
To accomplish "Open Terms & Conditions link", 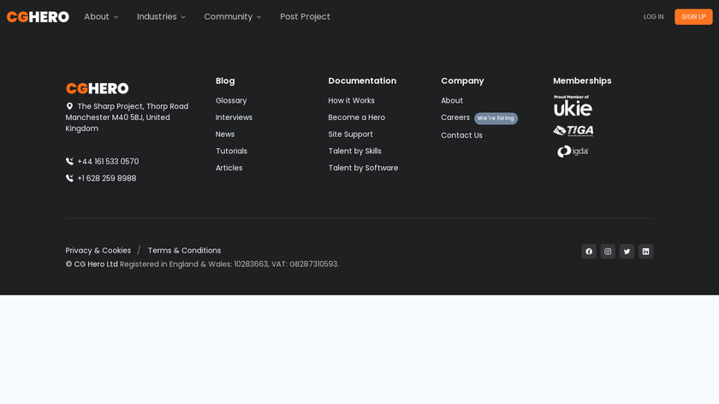I will click(184, 251).
